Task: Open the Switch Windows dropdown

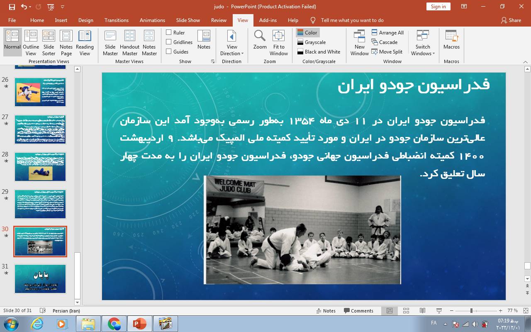Action: pyautogui.click(x=423, y=50)
